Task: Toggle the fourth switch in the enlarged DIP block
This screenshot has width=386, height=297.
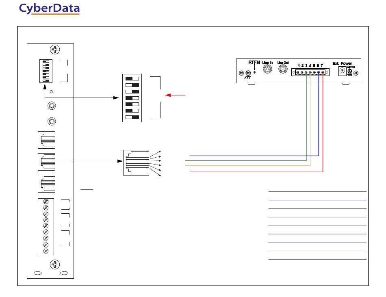Action: point(132,98)
